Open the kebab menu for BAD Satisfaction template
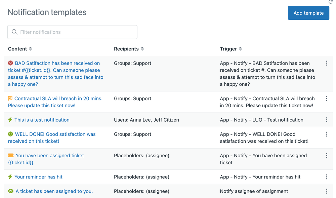 (326, 63)
